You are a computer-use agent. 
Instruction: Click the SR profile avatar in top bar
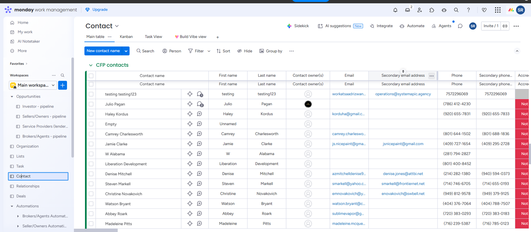pyautogui.click(x=520, y=10)
